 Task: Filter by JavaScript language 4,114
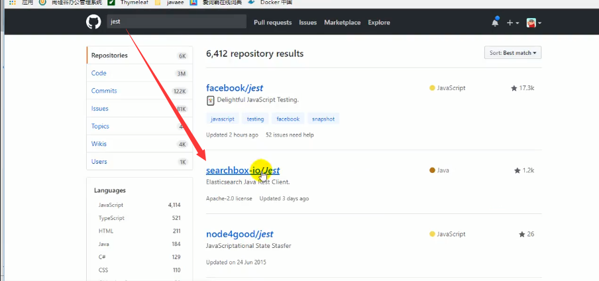[139, 205]
